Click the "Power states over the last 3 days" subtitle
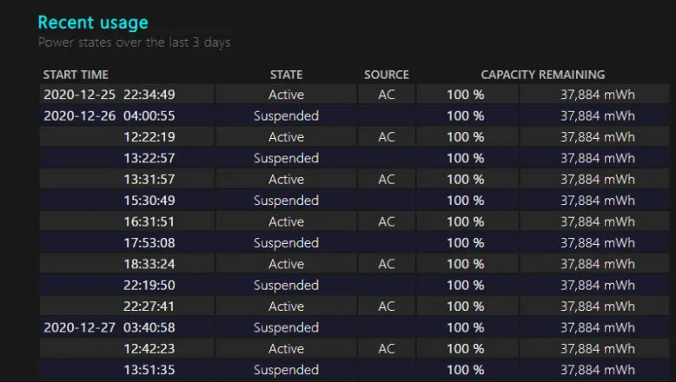This screenshot has height=382, width=676. [134, 42]
